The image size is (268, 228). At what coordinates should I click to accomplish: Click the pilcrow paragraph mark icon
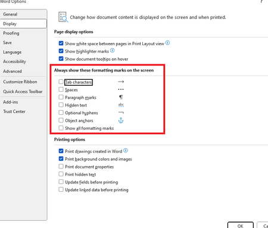tap(121, 97)
